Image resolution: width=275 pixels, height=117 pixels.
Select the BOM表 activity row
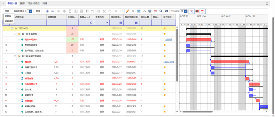click(89, 90)
